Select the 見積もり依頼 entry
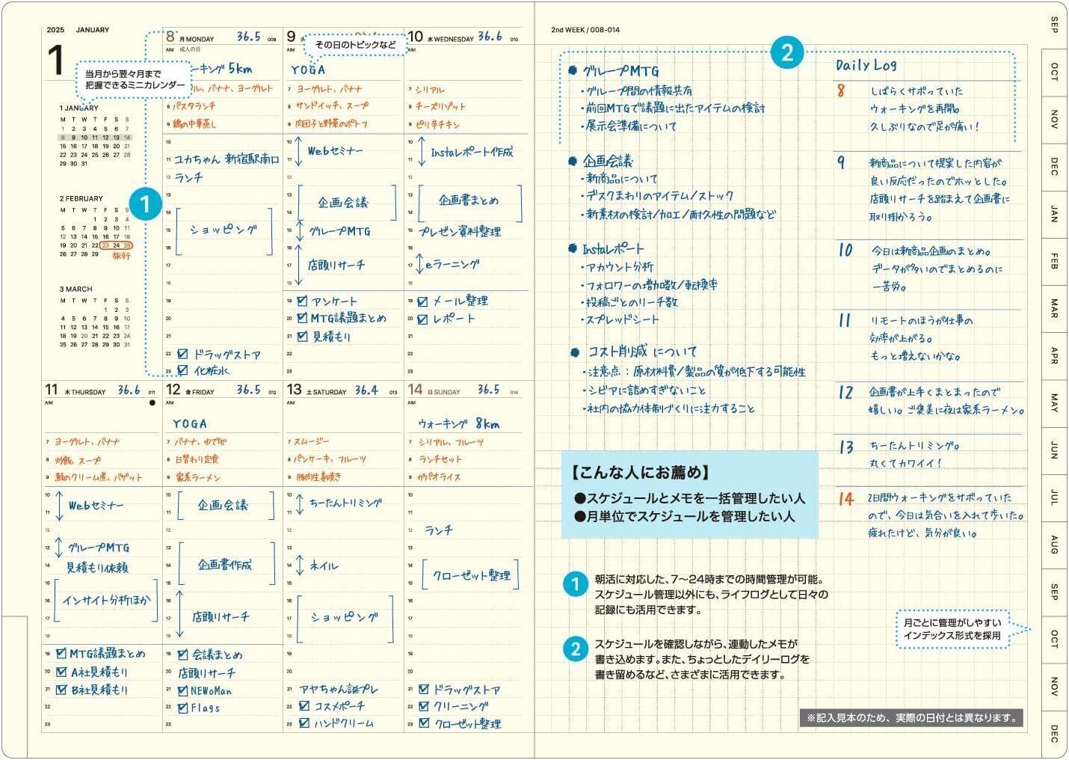Screen dimensions: 1069x760 coord(97,567)
